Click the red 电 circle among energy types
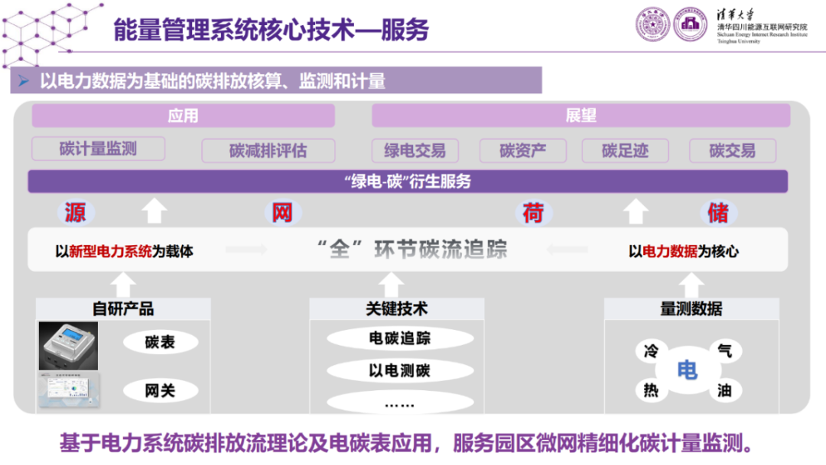 (x=688, y=370)
